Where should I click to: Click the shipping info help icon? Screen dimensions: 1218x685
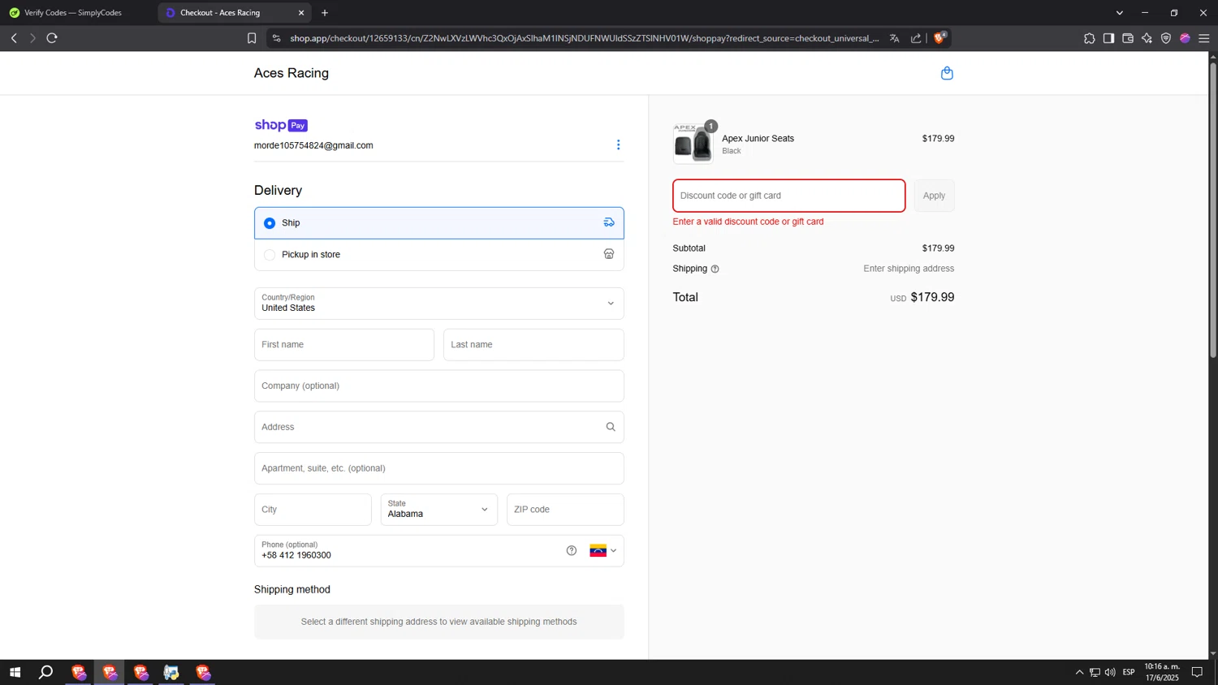[x=715, y=269]
